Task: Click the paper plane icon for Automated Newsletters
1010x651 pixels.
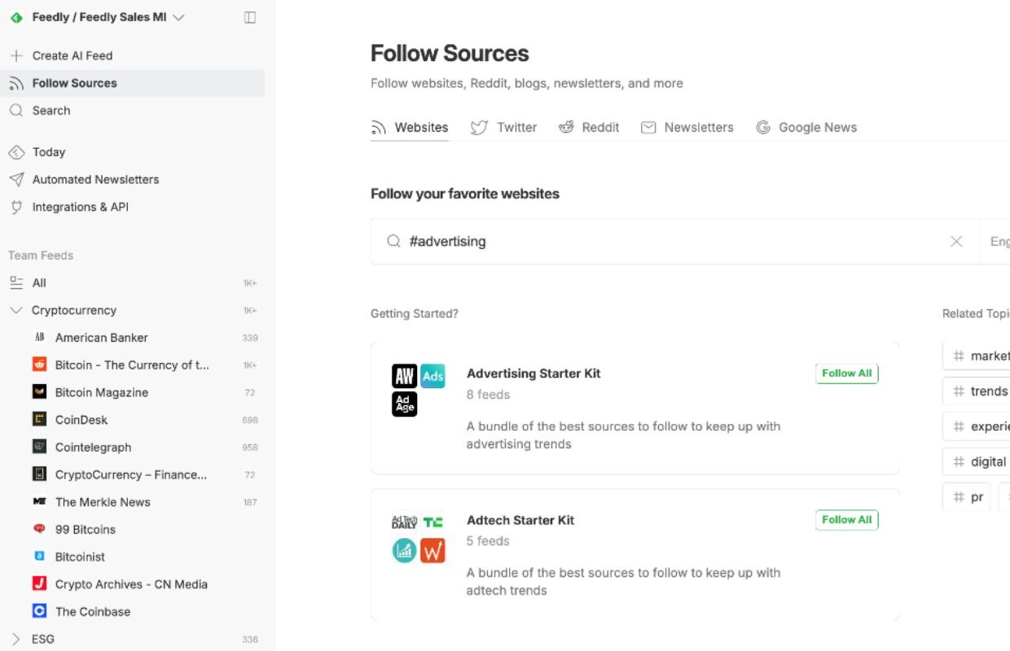Action: point(16,179)
